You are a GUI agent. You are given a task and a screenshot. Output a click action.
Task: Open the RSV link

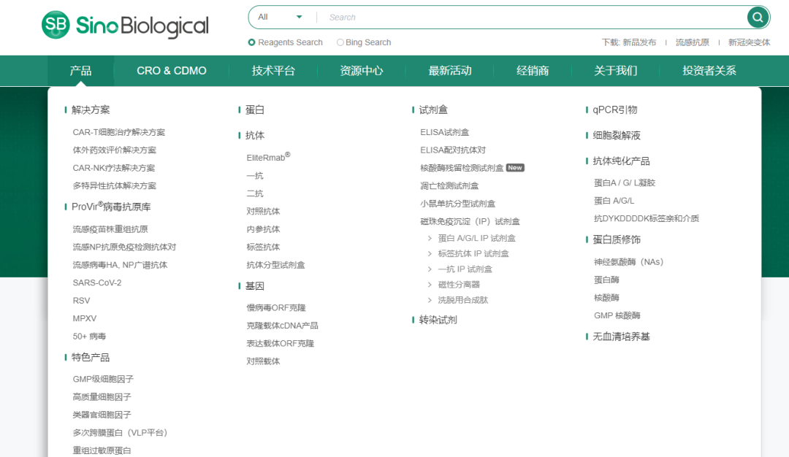81,301
